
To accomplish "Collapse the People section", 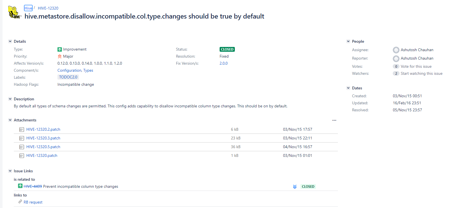I will pyautogui.click(x=348, y=41).
